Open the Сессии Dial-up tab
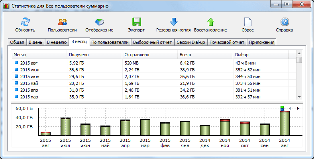The height and width of the screenshot is (159, 314). point(191,43)
